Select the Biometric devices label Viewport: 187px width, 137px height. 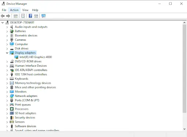pos(26,35)
